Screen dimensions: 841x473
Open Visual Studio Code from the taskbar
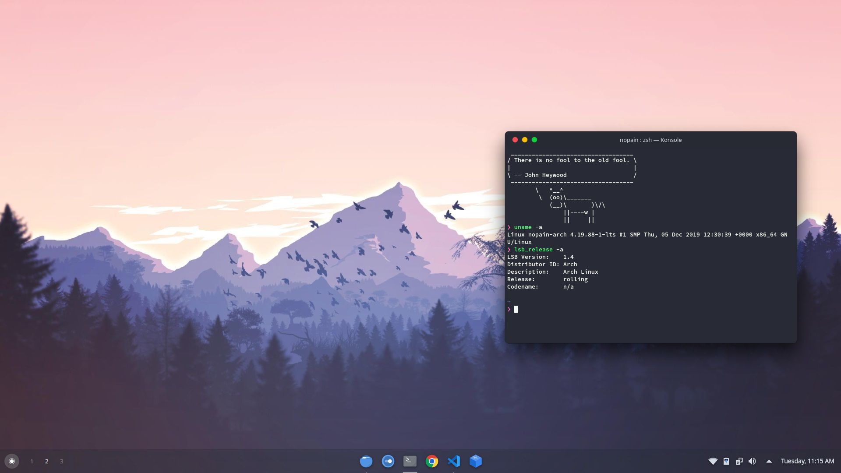454,461
